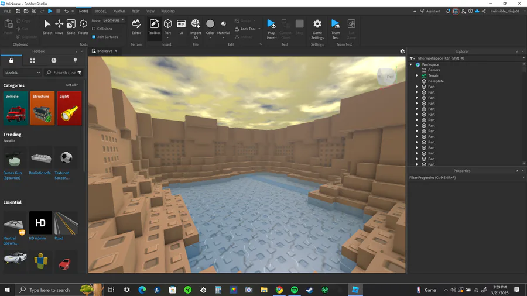Open the Terrain Editor

136,27
